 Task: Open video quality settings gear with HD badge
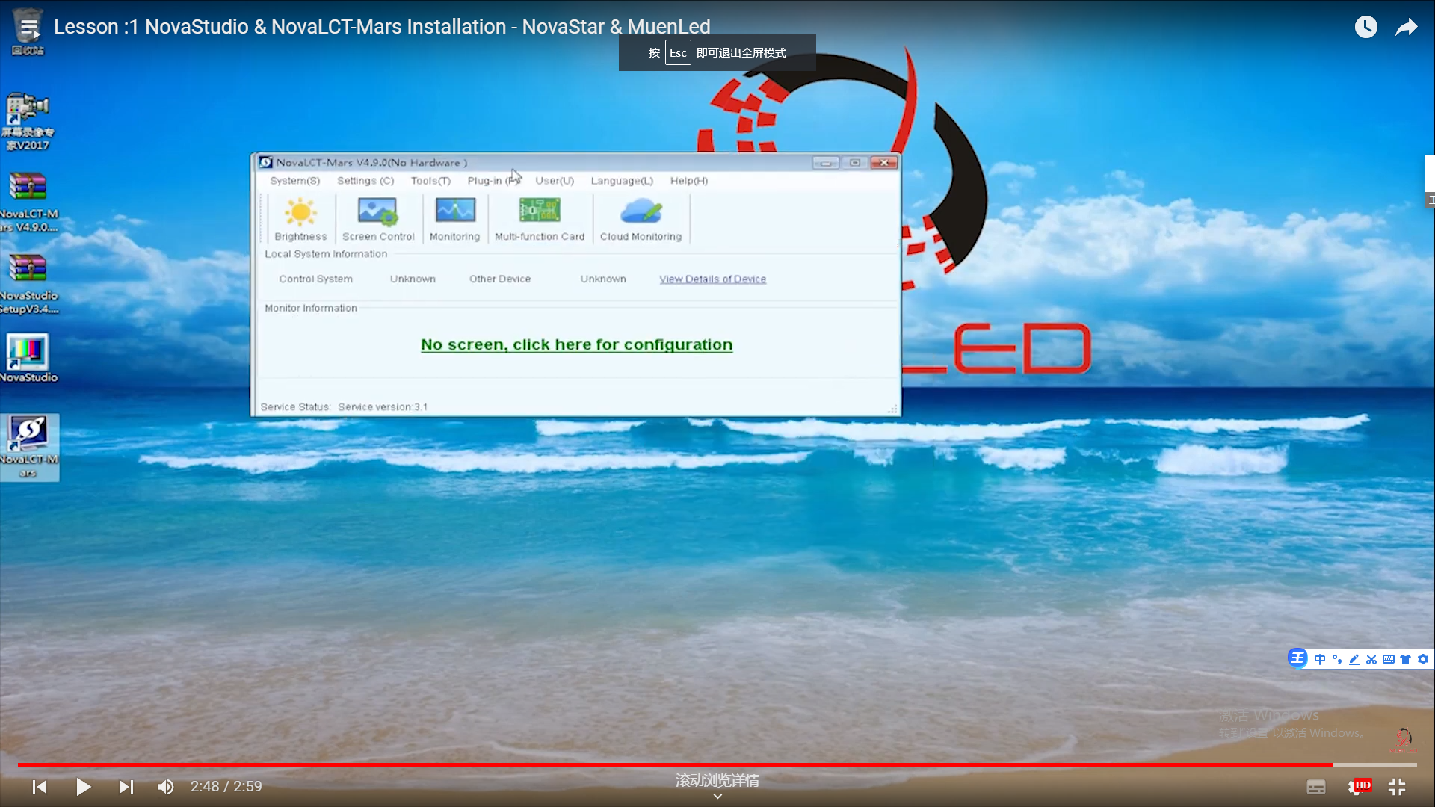coord(1359,786)
